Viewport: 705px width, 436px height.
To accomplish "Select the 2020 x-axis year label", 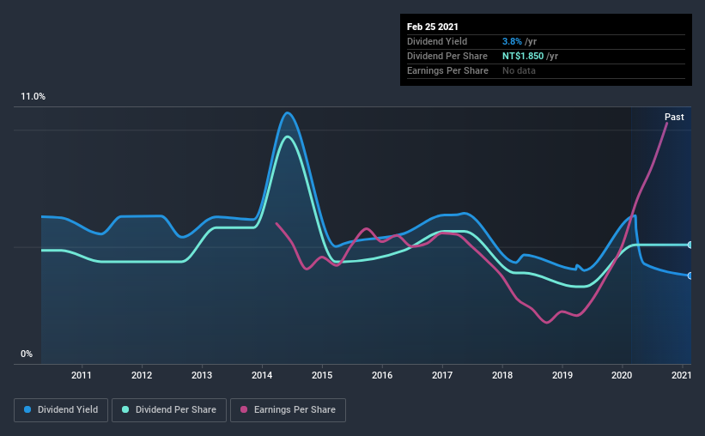I will [x=622, y=375].
